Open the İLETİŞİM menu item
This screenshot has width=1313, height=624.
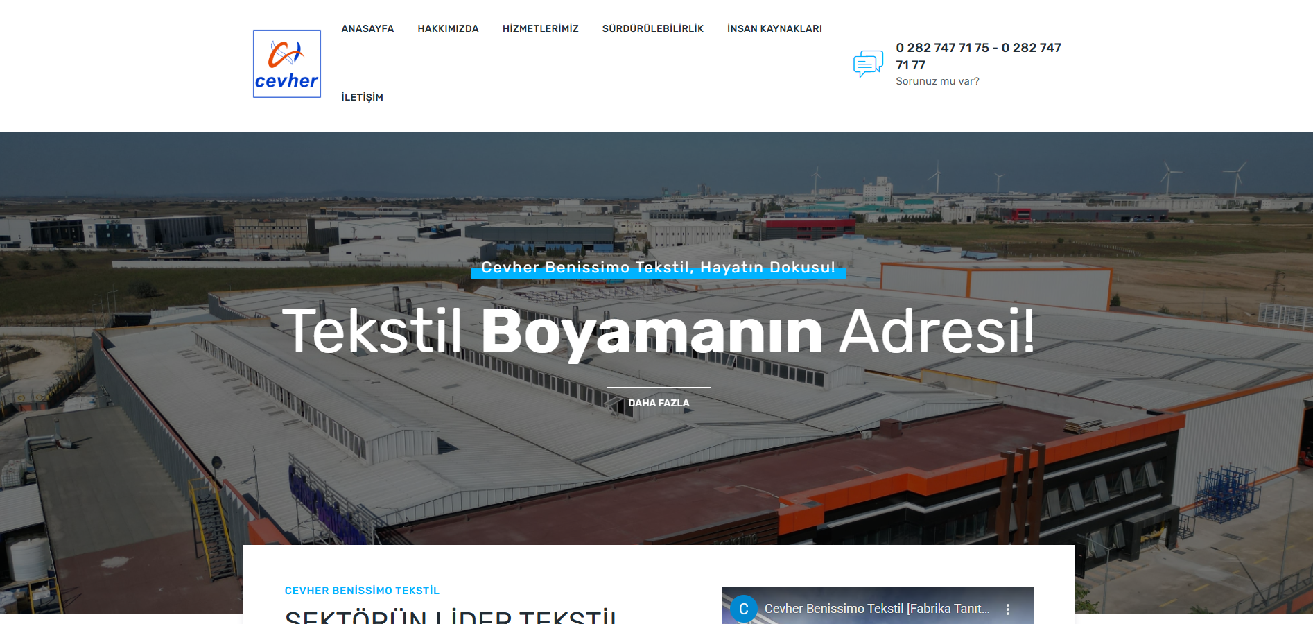(x=362, y=97)
